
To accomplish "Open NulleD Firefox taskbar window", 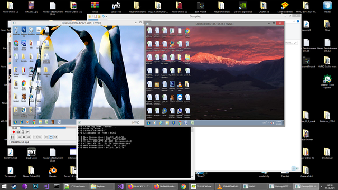I will click(165, 186).
